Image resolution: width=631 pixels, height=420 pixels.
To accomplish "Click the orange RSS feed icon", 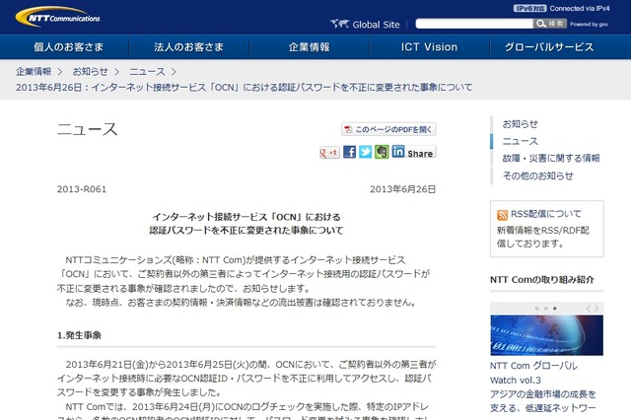I will (x=502, y=215).
